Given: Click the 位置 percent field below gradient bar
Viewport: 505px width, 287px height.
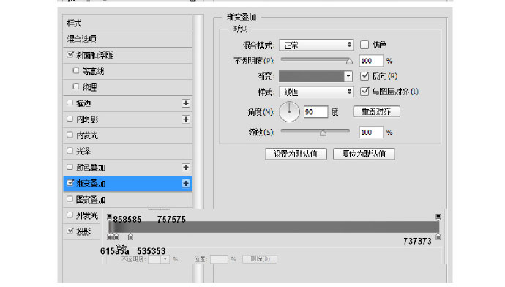Looking at the screenshot, I should point(219,258).
